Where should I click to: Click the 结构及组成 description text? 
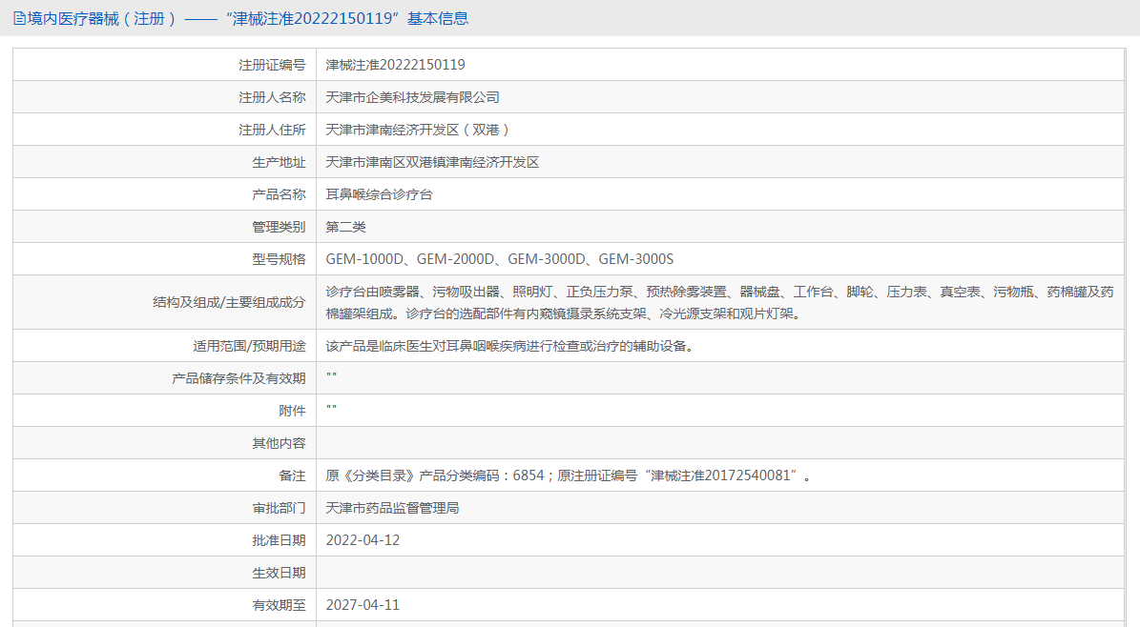pos(719,302)
